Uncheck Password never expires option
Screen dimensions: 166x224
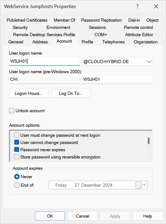pos(17,150)
